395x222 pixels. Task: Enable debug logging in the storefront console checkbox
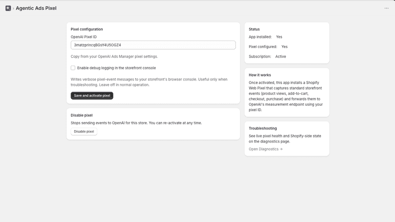73,68
